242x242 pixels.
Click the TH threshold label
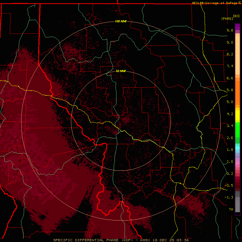click(x=231, y=209)
